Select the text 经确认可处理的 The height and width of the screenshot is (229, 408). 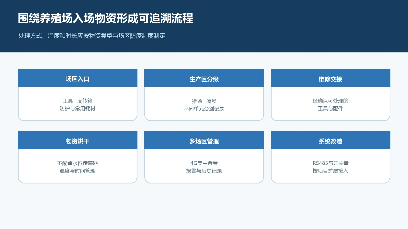pos(330,101)
